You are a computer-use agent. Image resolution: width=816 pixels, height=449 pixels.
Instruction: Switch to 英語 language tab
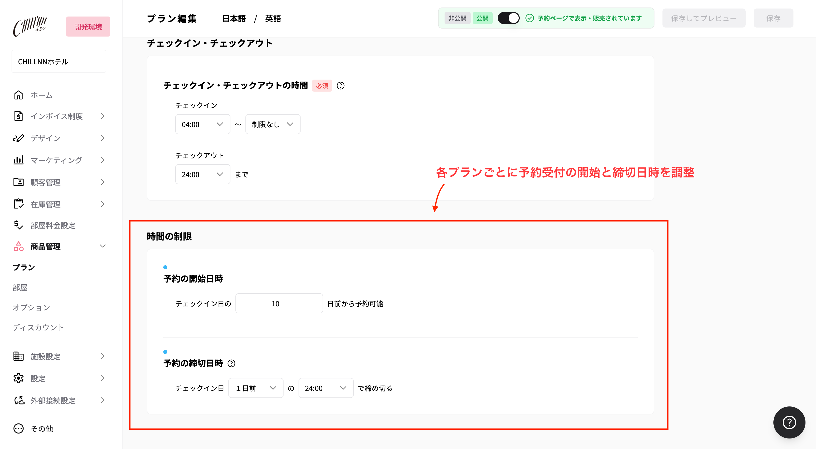[273, 18]
